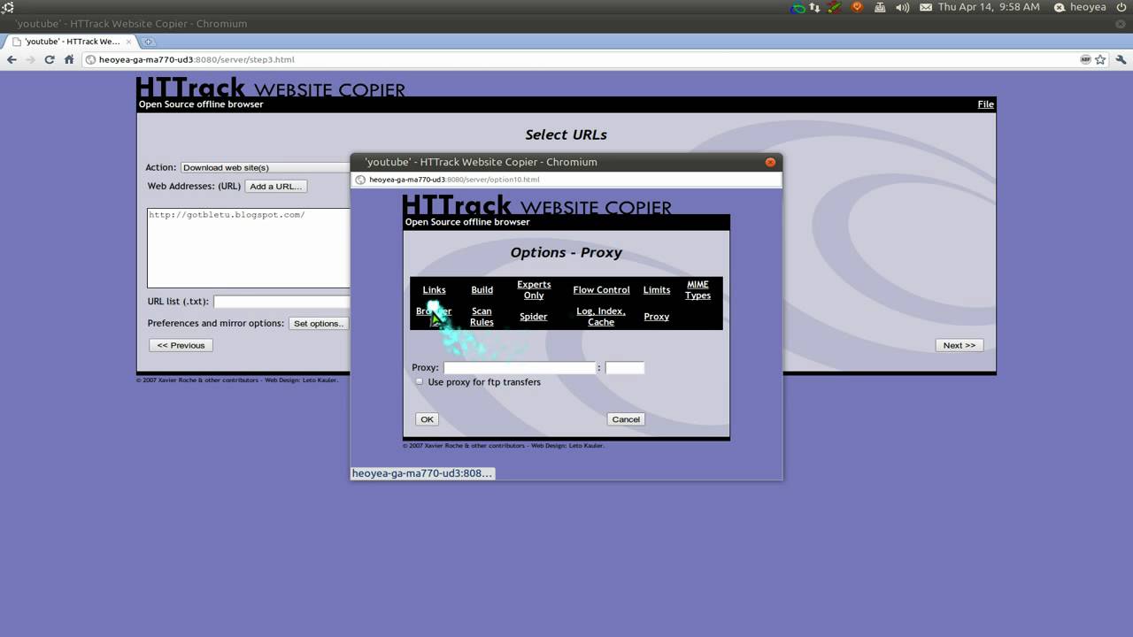The width and height of the screenshot is (1133, 637).
Task: Click the site globe icon in the main address bar
Action: click(x=90, y=59)
